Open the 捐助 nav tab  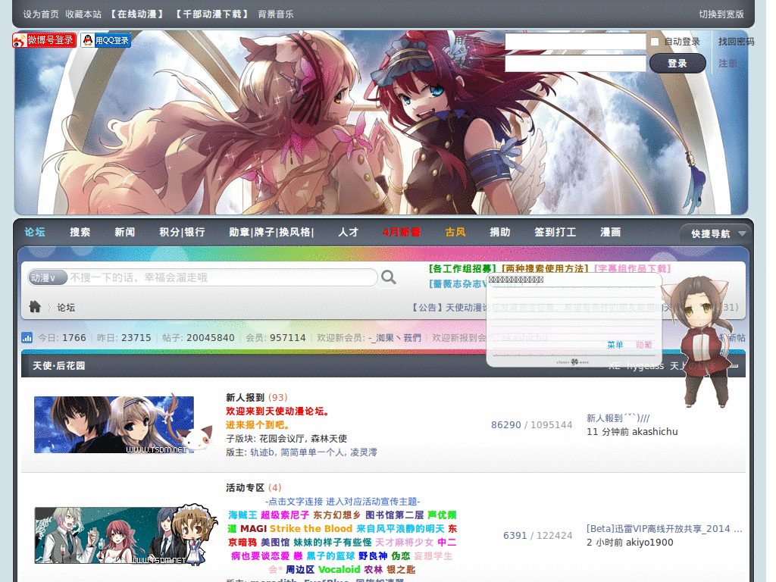point(500,232)
